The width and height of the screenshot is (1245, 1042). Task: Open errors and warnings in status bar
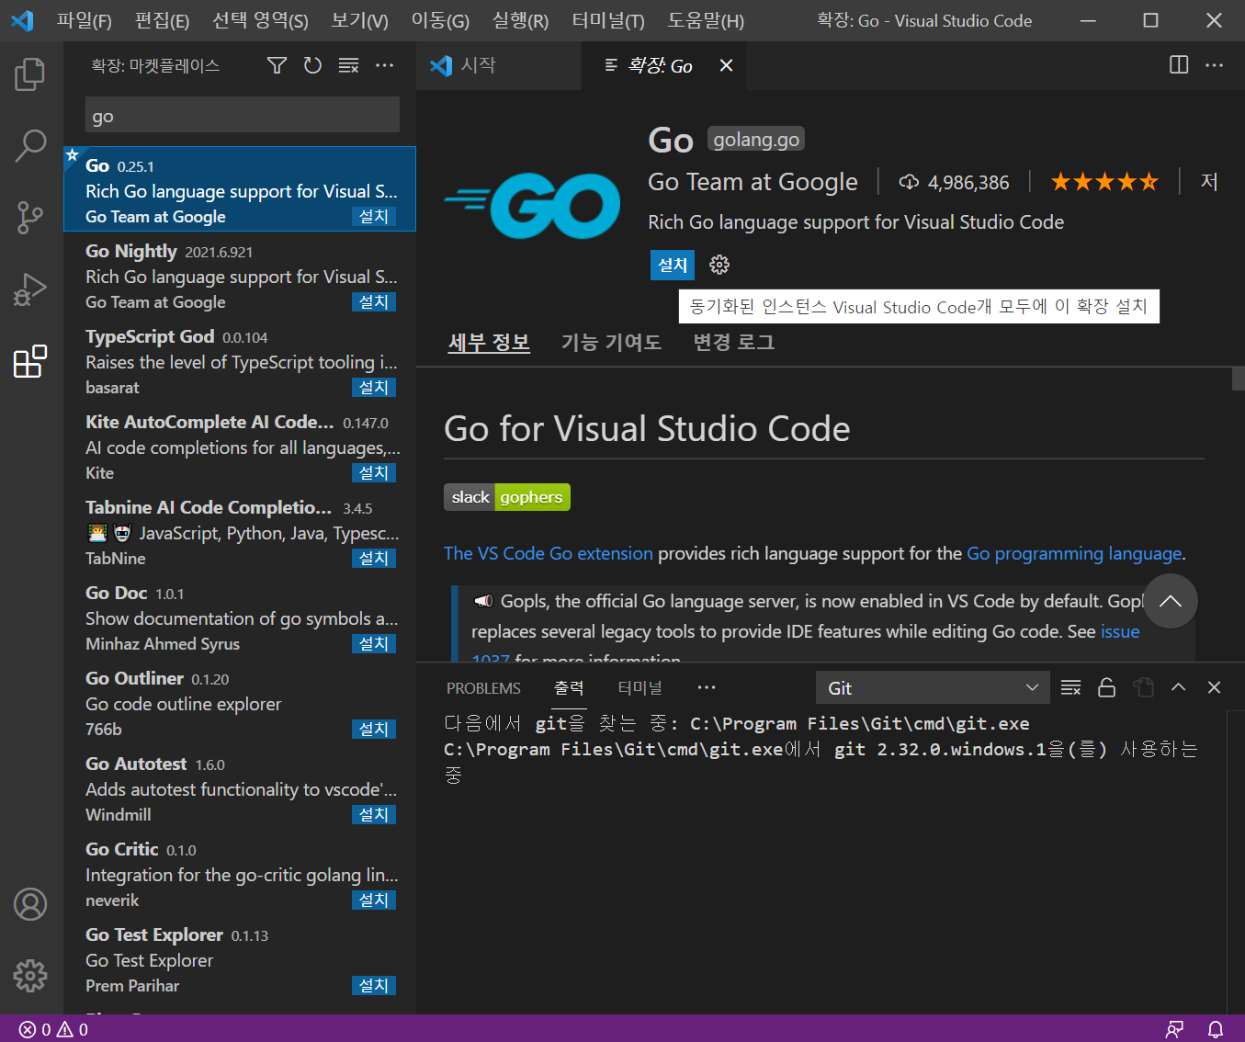(x=54, y=1029)
